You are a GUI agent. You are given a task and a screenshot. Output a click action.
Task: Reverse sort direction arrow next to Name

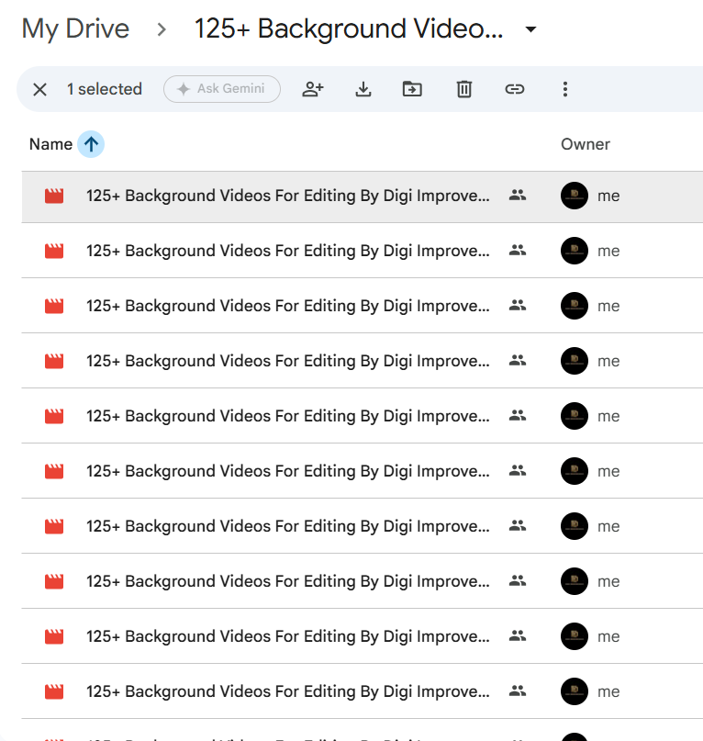[91, 144]
